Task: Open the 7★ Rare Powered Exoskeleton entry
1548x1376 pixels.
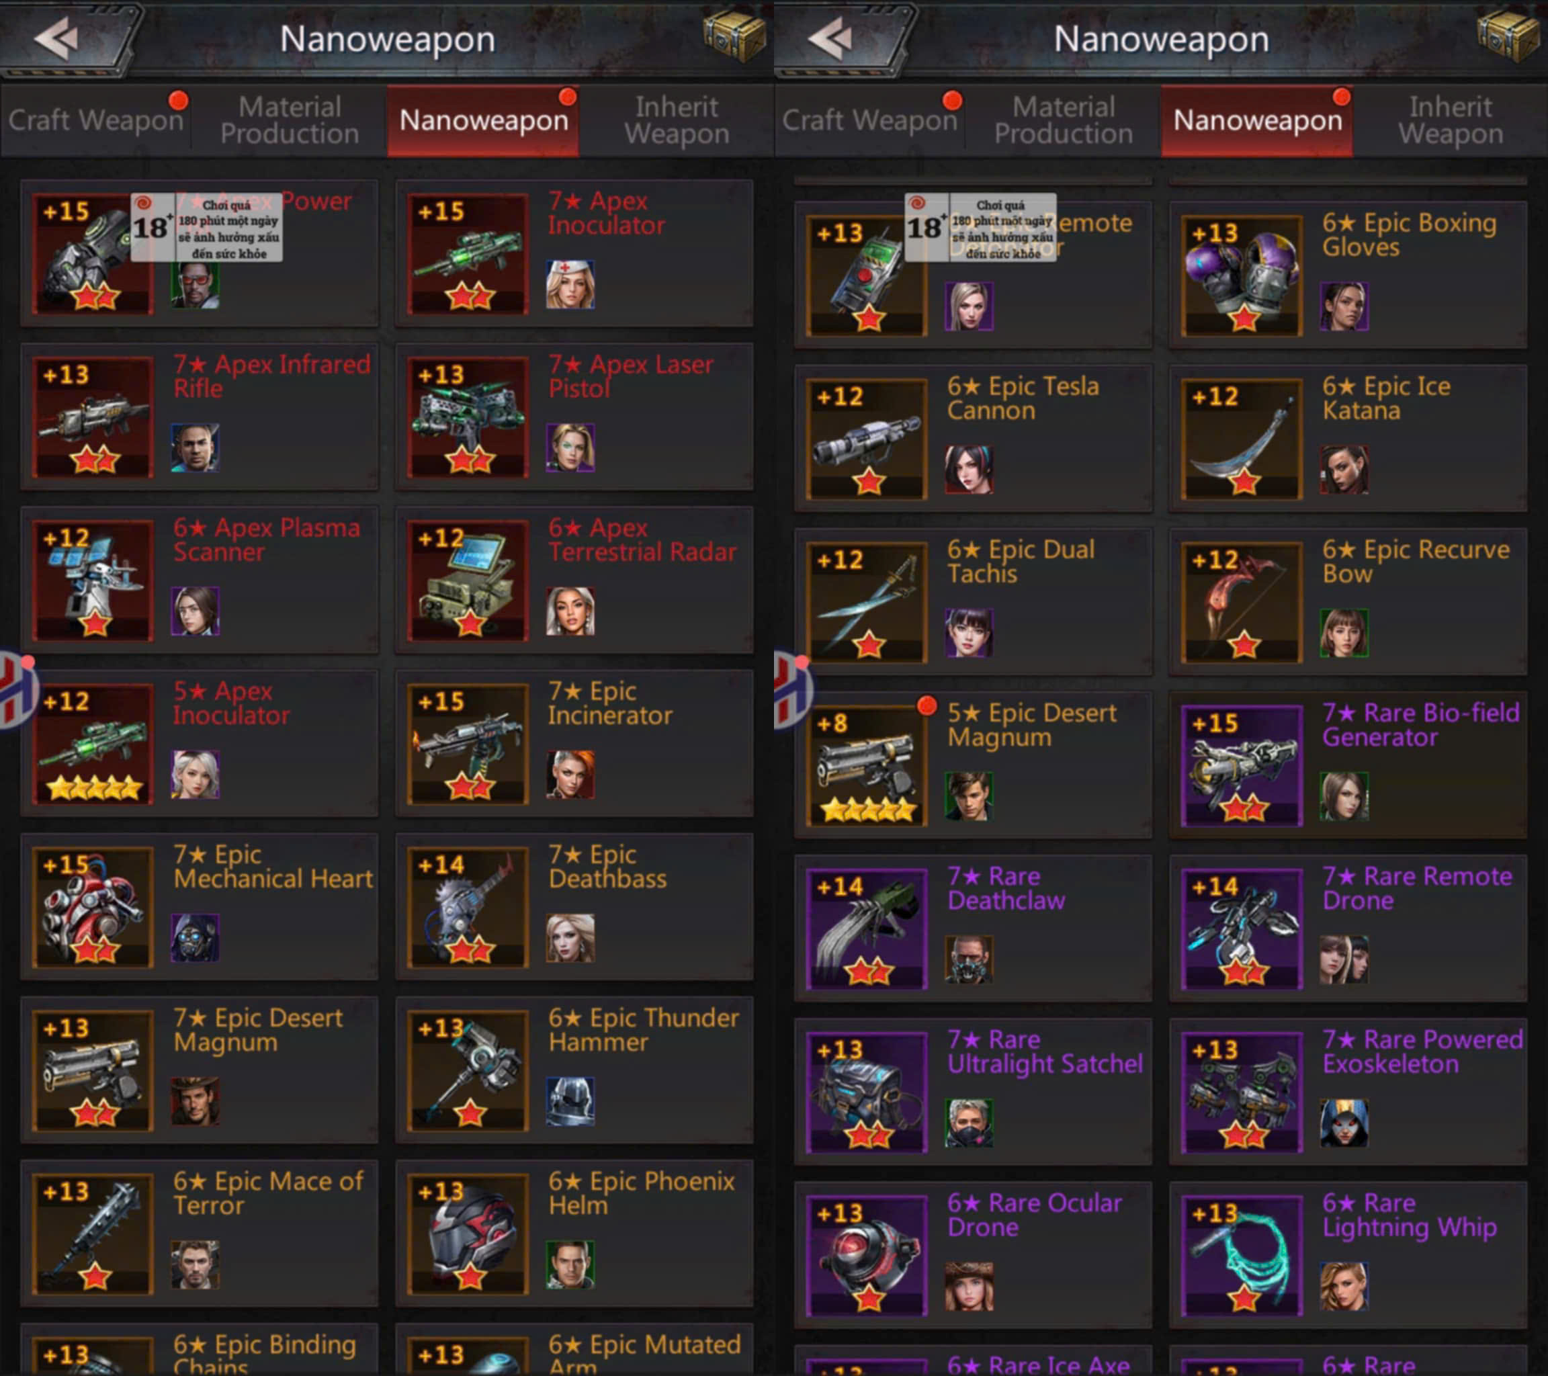Action: (x=1348, y=1092)
